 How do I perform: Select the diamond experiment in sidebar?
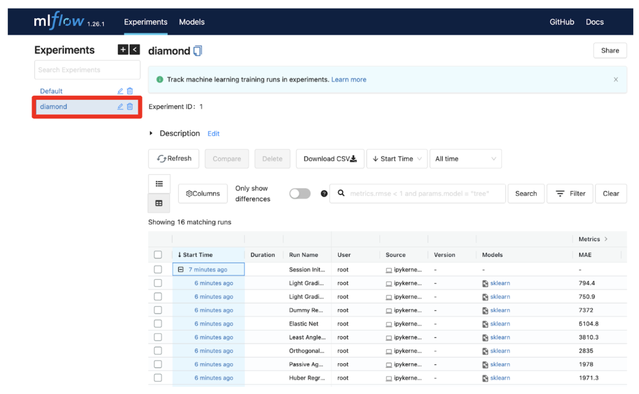pyautogui.click(x=53, y=106)
